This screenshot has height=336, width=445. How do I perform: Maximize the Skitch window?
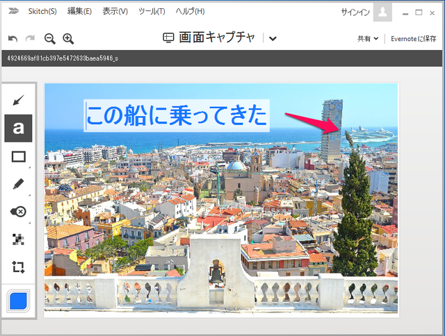419,12
